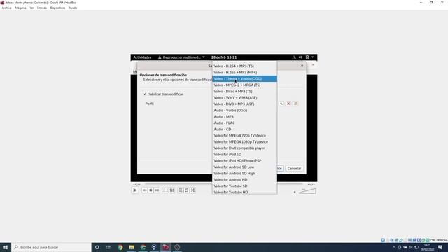448x252 pixels.
Task: Open VirtualBox Máquina menu
Action: click(20, 8)
